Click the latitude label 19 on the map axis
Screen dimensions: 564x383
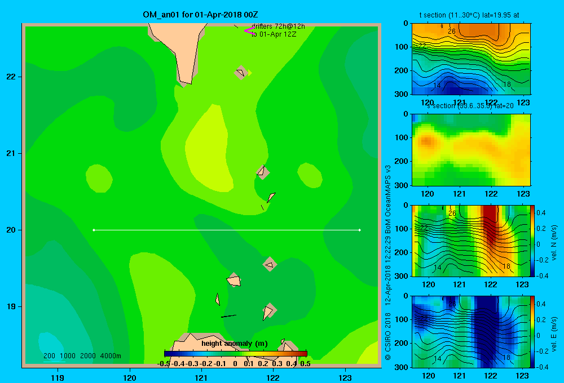pos(11,306)
